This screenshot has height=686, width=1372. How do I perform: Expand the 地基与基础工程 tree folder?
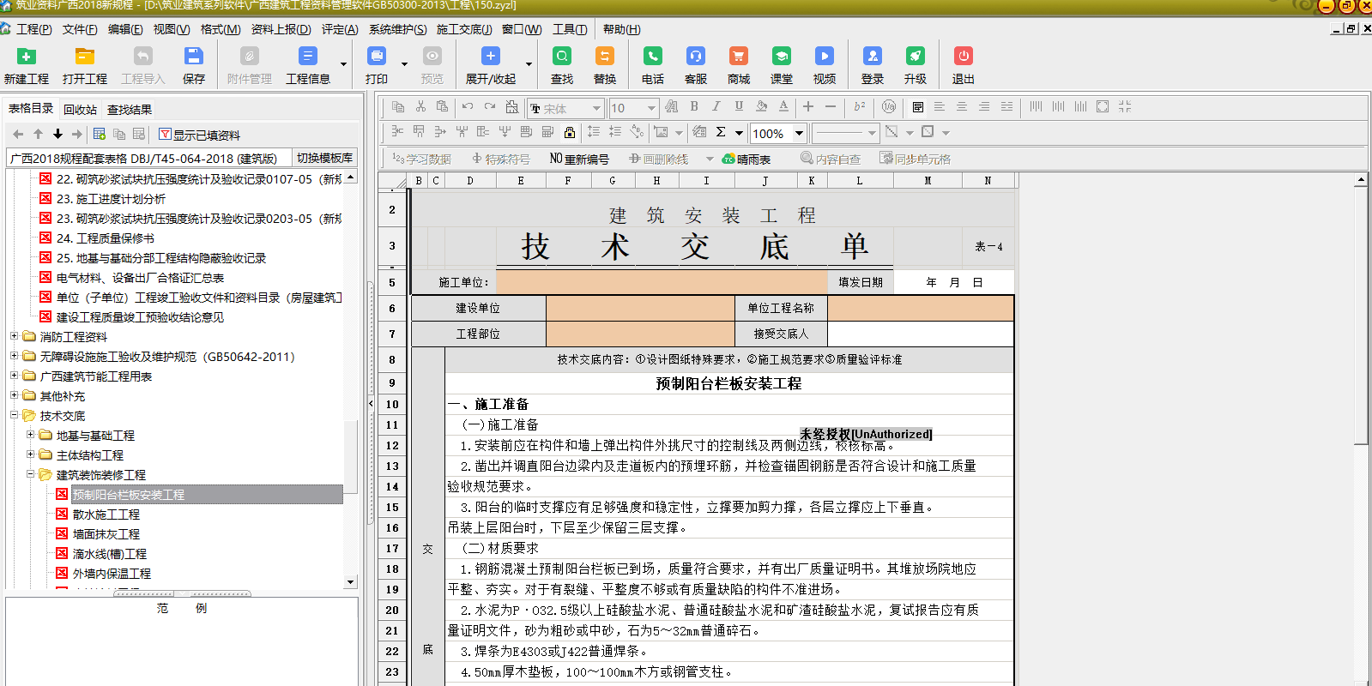coord(30,435)
